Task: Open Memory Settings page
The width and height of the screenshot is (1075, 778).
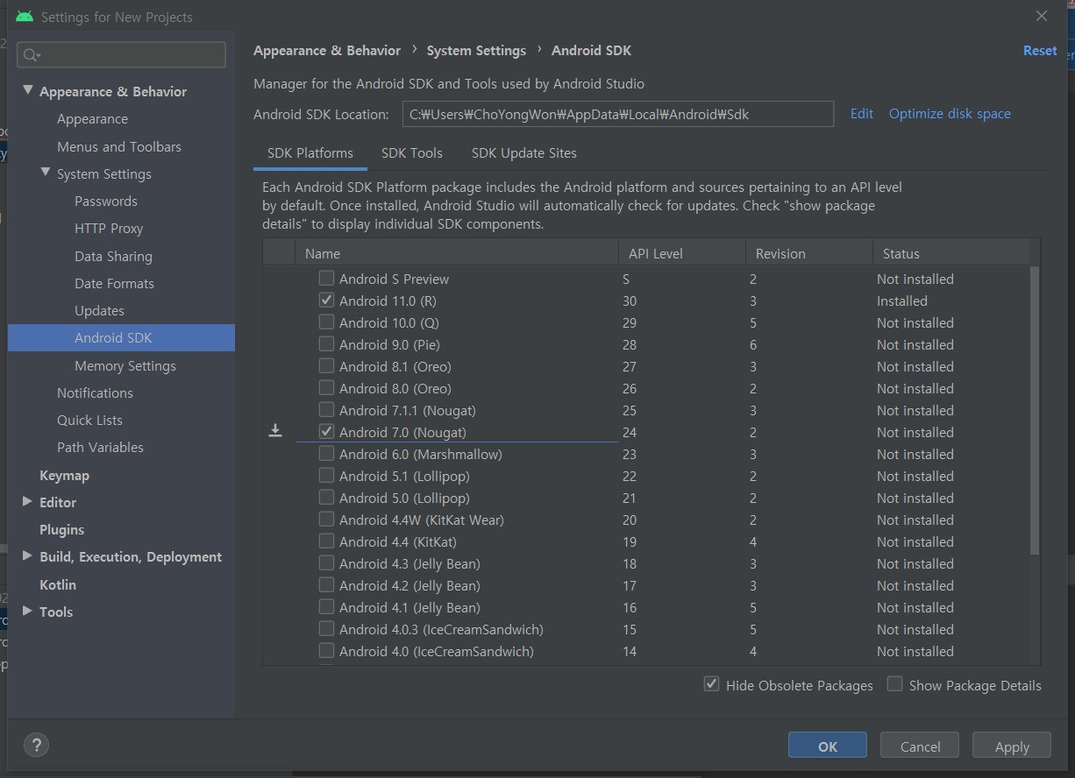Action: pyautogui.click(x=125, y=365)
